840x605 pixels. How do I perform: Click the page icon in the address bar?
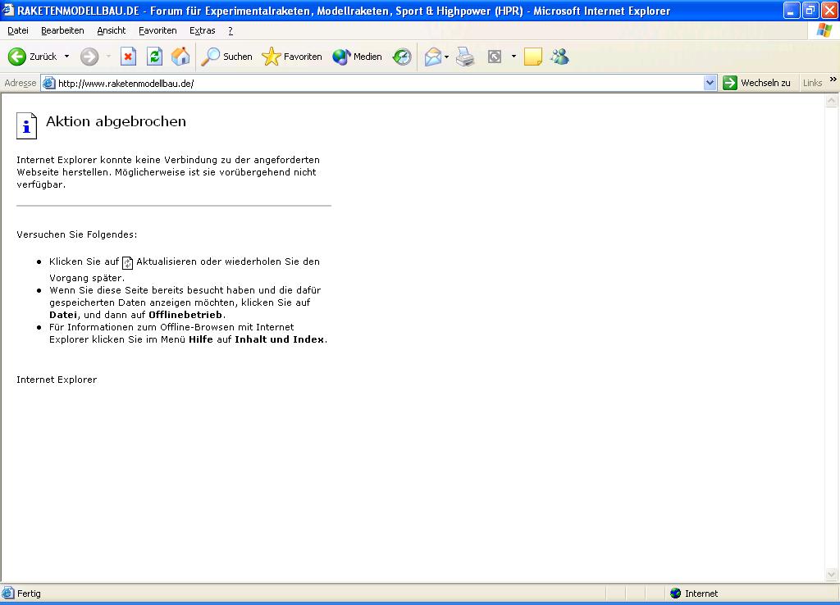point(48,83)
